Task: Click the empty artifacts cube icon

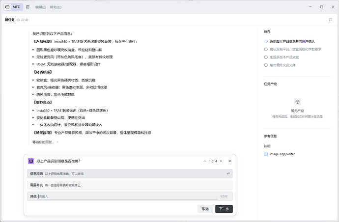Action: pos(298,102)
